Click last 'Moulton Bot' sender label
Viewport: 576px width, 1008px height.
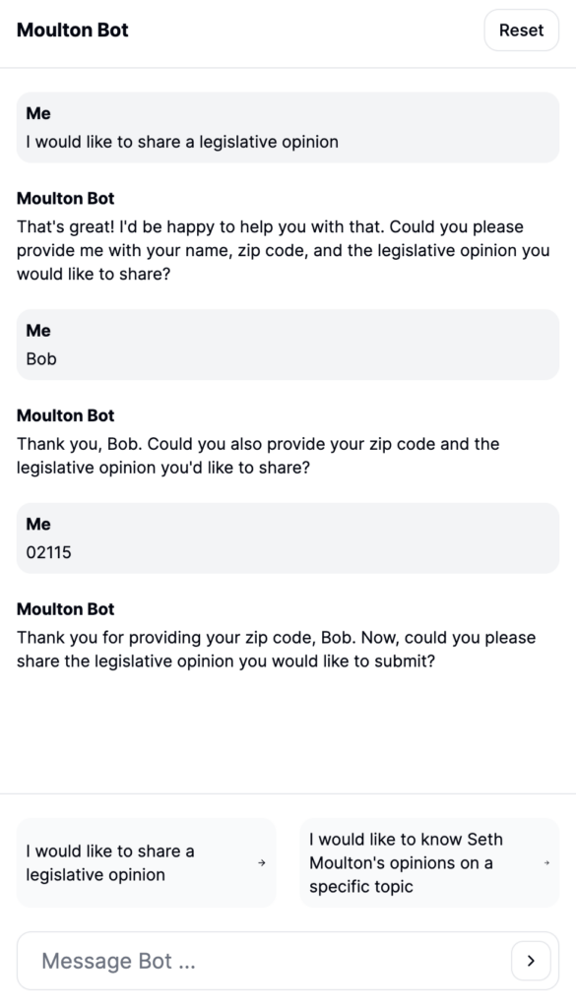click(66, 608)
